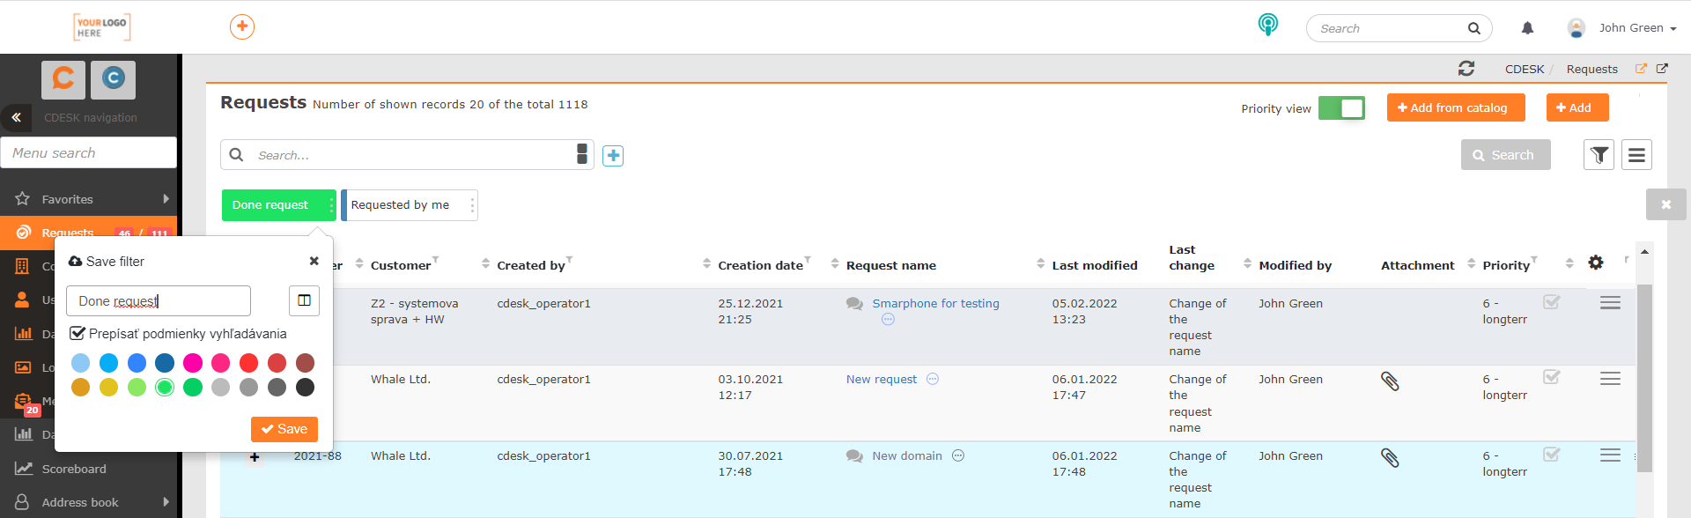Click paperclip attachment of New domain row

(1390, 457)
